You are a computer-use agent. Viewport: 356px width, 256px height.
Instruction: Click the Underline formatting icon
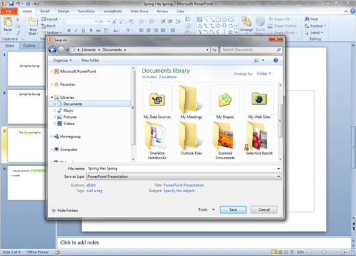(x=84, y=30)
